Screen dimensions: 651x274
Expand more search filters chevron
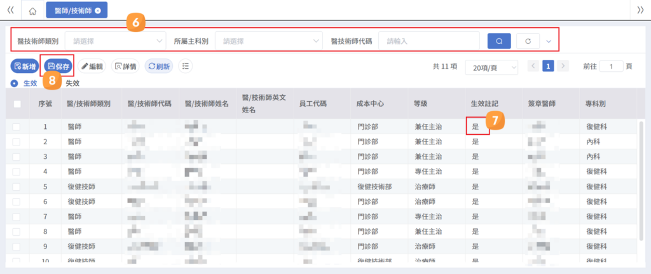pyautogui.click(x=549, y=41)
